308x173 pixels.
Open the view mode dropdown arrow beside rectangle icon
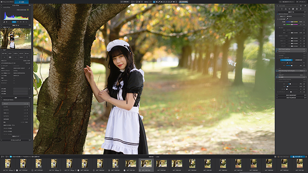pyautogui.click(x=134, y=2)
